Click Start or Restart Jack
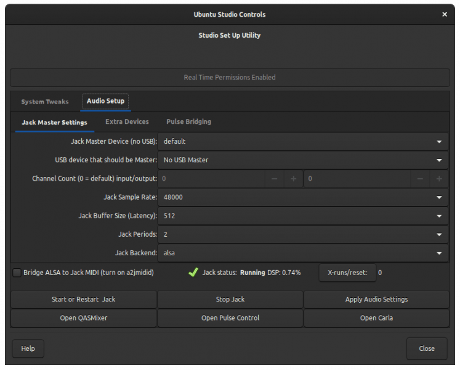Screen dimensions: 460x370 84,299
